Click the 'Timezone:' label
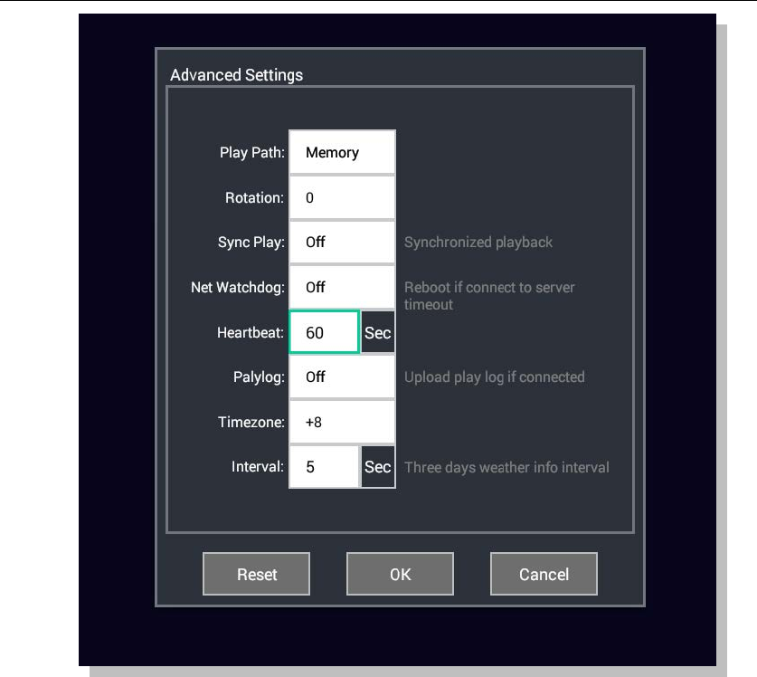This screenshot has height=677, width=757. point(251,422)
